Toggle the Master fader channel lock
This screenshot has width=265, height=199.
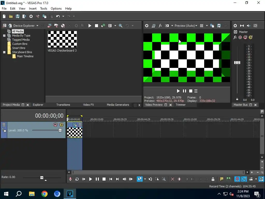tap(237, 99)
